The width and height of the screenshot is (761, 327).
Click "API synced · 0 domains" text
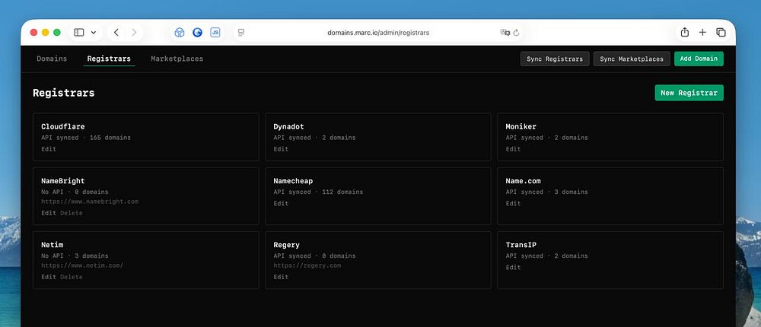[x=314, y=256]
